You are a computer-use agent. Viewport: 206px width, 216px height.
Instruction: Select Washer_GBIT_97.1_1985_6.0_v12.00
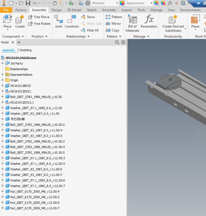[x=36, y=108]
